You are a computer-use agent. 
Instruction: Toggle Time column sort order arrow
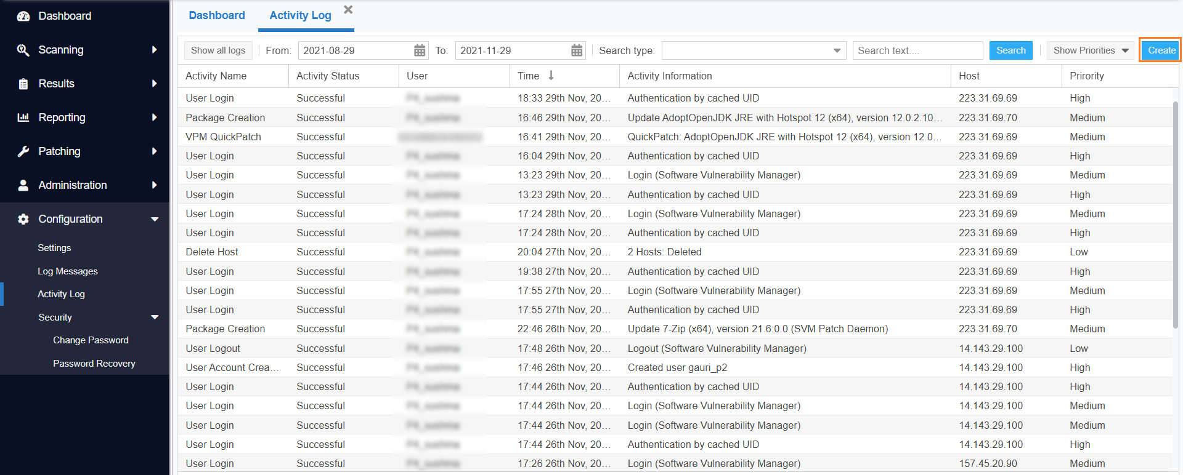pyautogui.click(x=551, y=76)
